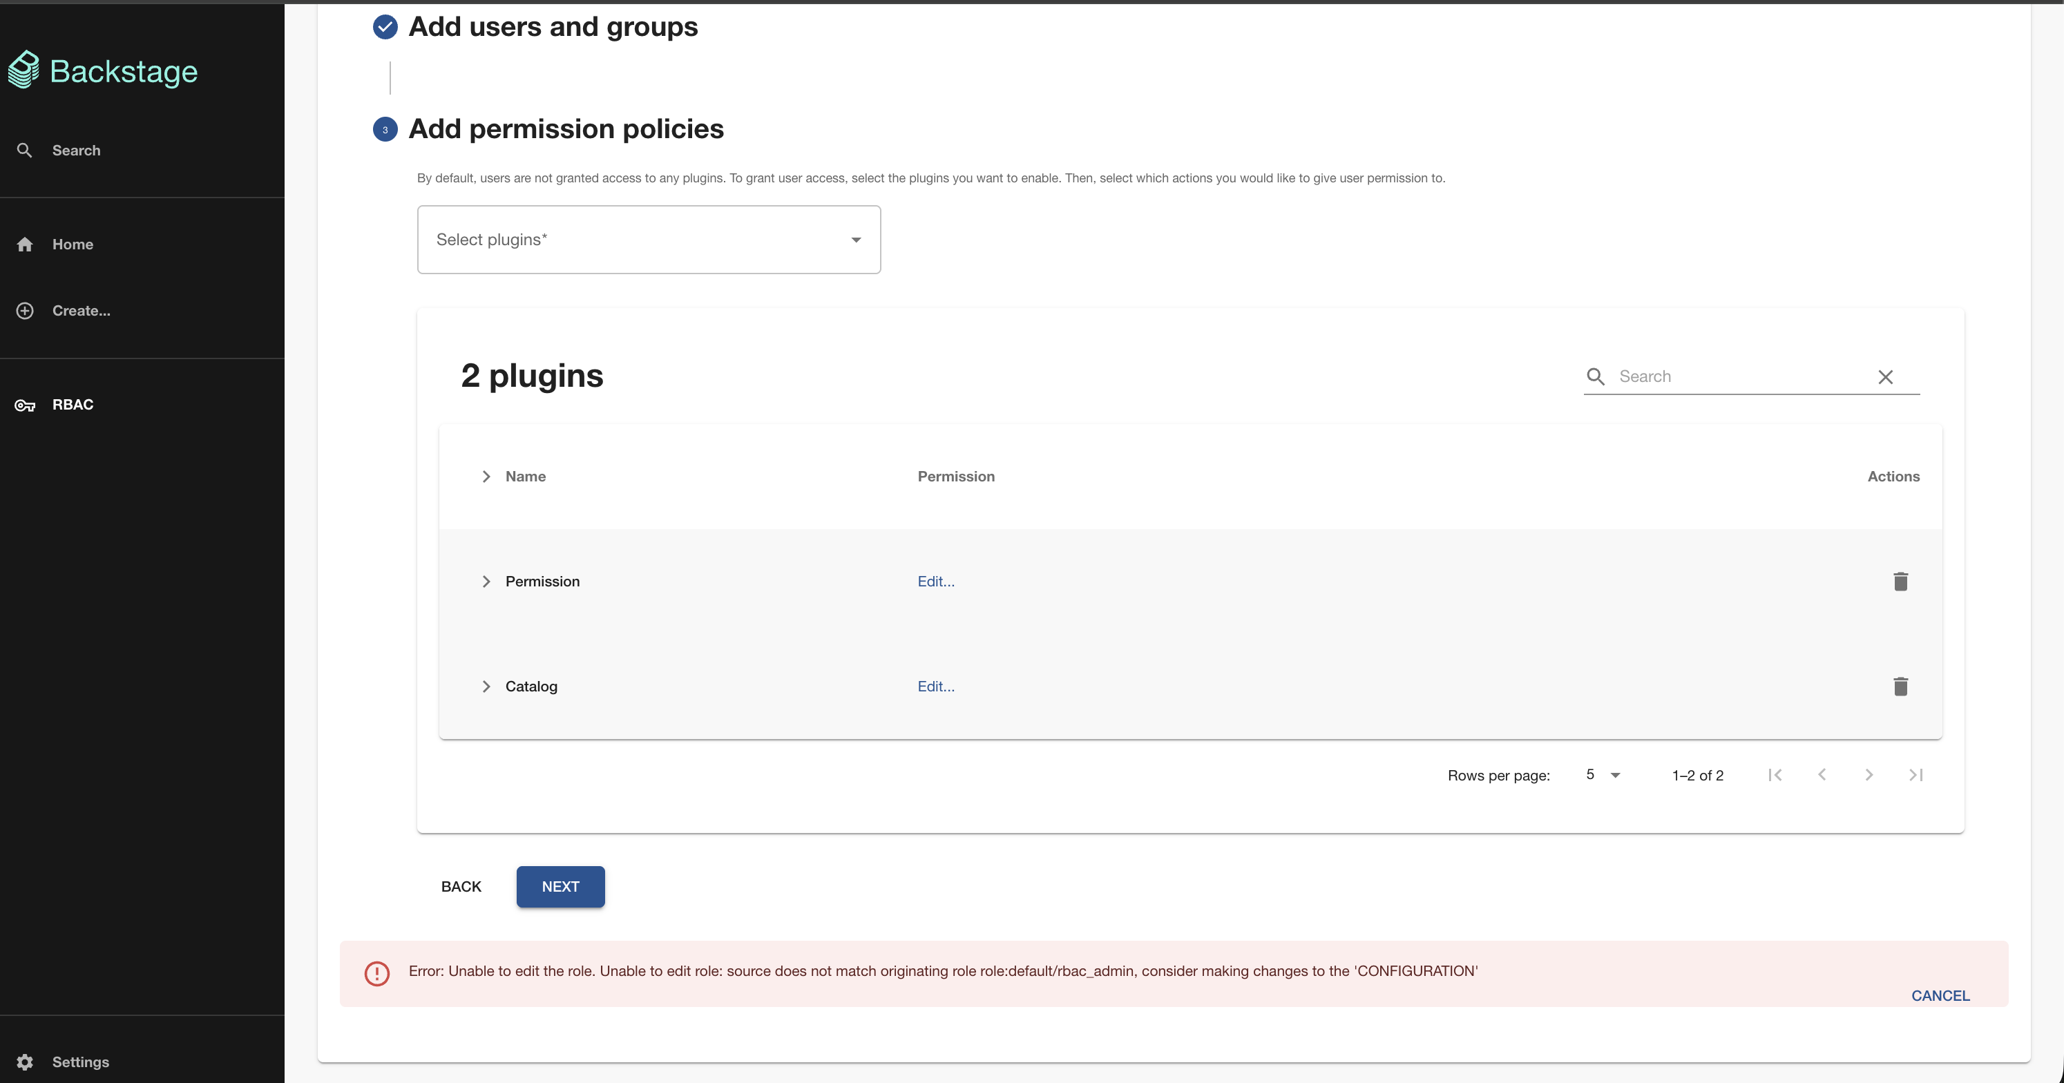
Task: Click the error alert warning icon
Action: point(376,973)
